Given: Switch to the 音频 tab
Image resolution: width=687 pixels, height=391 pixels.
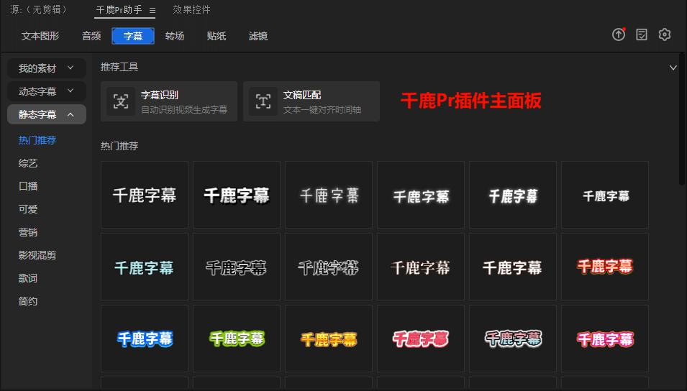Looking at the screenshot, I should point(91,36).
